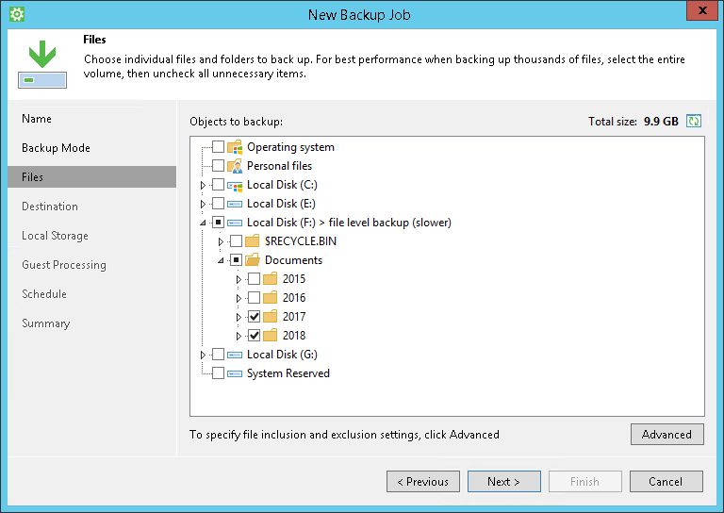Select the $RECYCLE.BIN label
This screenshot has width=724, height=513.
[301, 241]
